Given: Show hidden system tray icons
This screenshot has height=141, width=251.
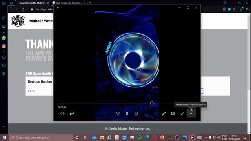Looking at the screenshot, I should click(206, 137).
